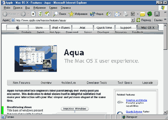The image size is (168, 120).
Task: Select Developer Tools in the section bar
Action: pyautogui.click(x=97, y=83)
